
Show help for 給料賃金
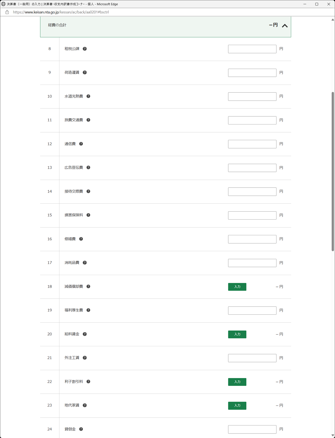(85, 334)
